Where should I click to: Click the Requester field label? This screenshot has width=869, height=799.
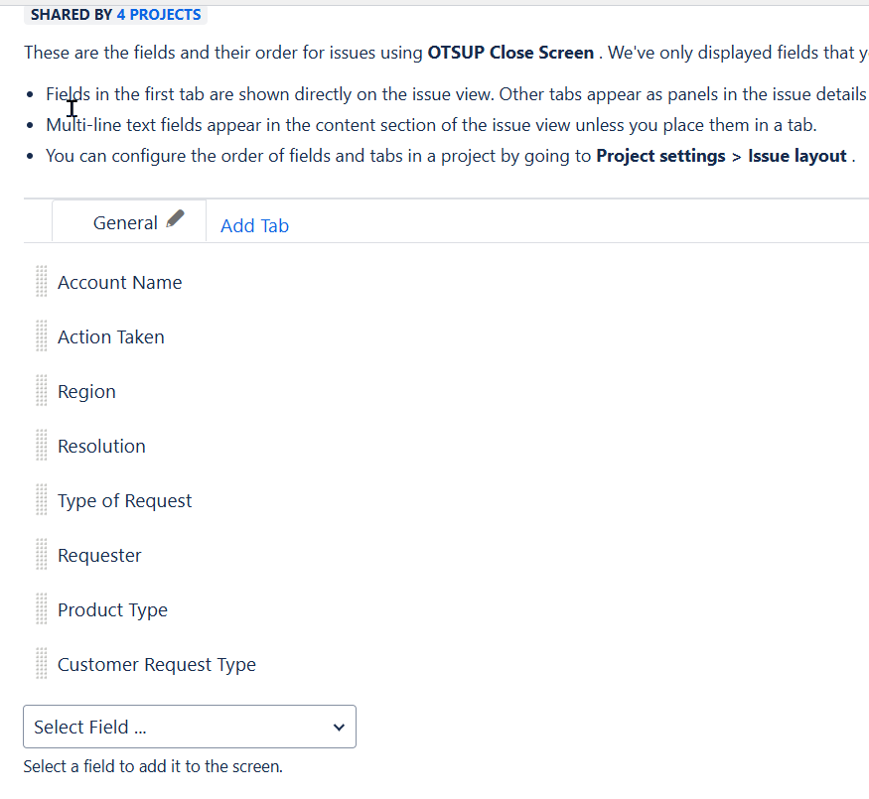tap(99, 556)
